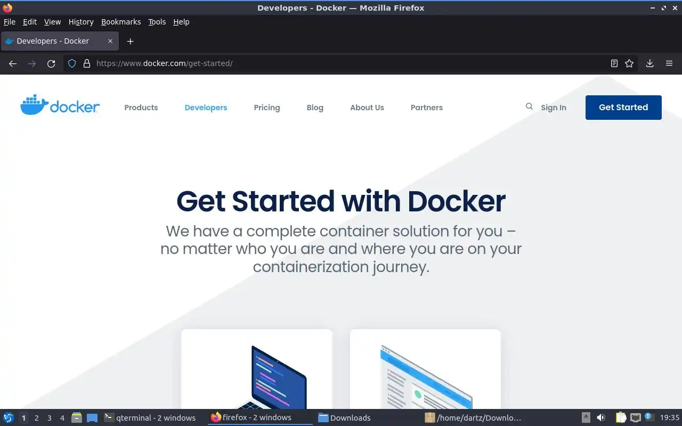This screenshot has width=682, height=426.
Task: Open the View menu
Action: click(x=52, y=22)
